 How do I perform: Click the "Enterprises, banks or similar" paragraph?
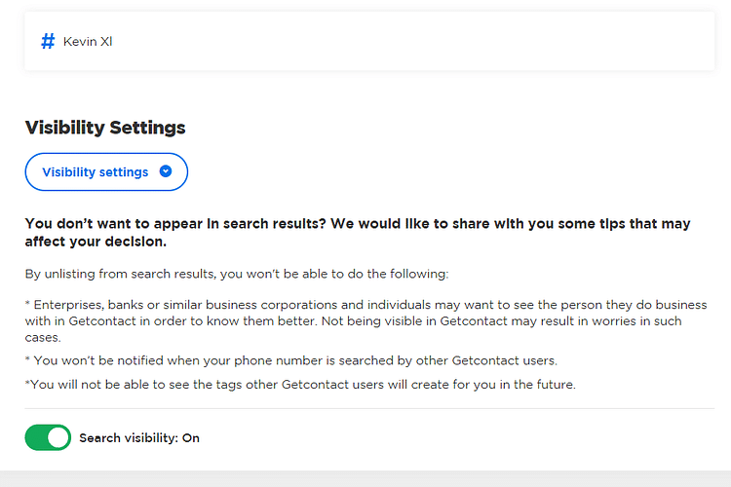pos(365,320)
